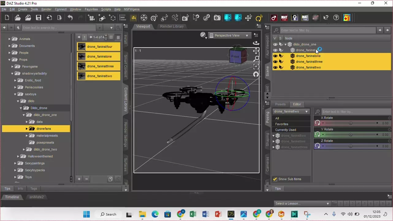393x221 pixels.
Task: Click the Render camera icon
Action: (x=217, y=18)
